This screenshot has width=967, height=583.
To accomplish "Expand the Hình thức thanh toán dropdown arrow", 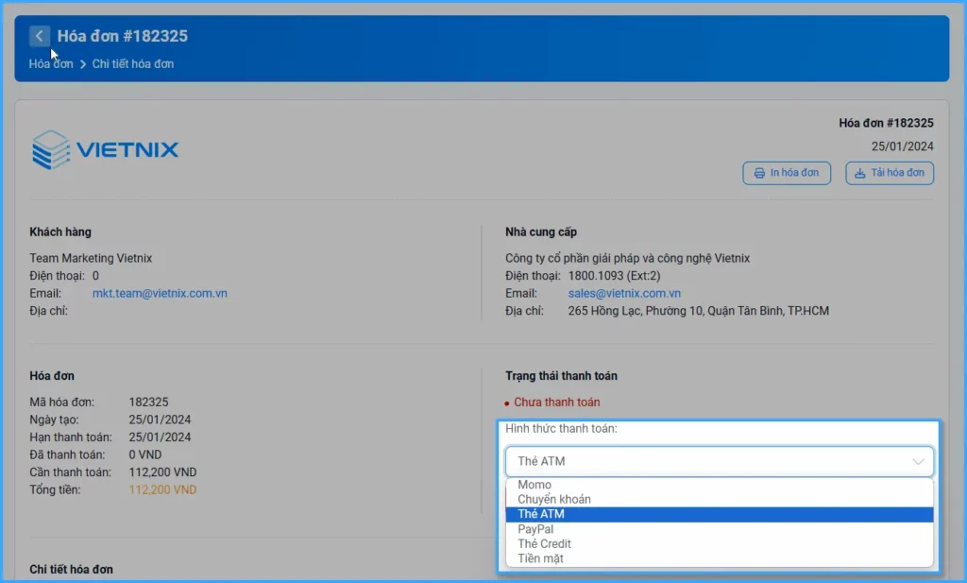I will [918, 461].
